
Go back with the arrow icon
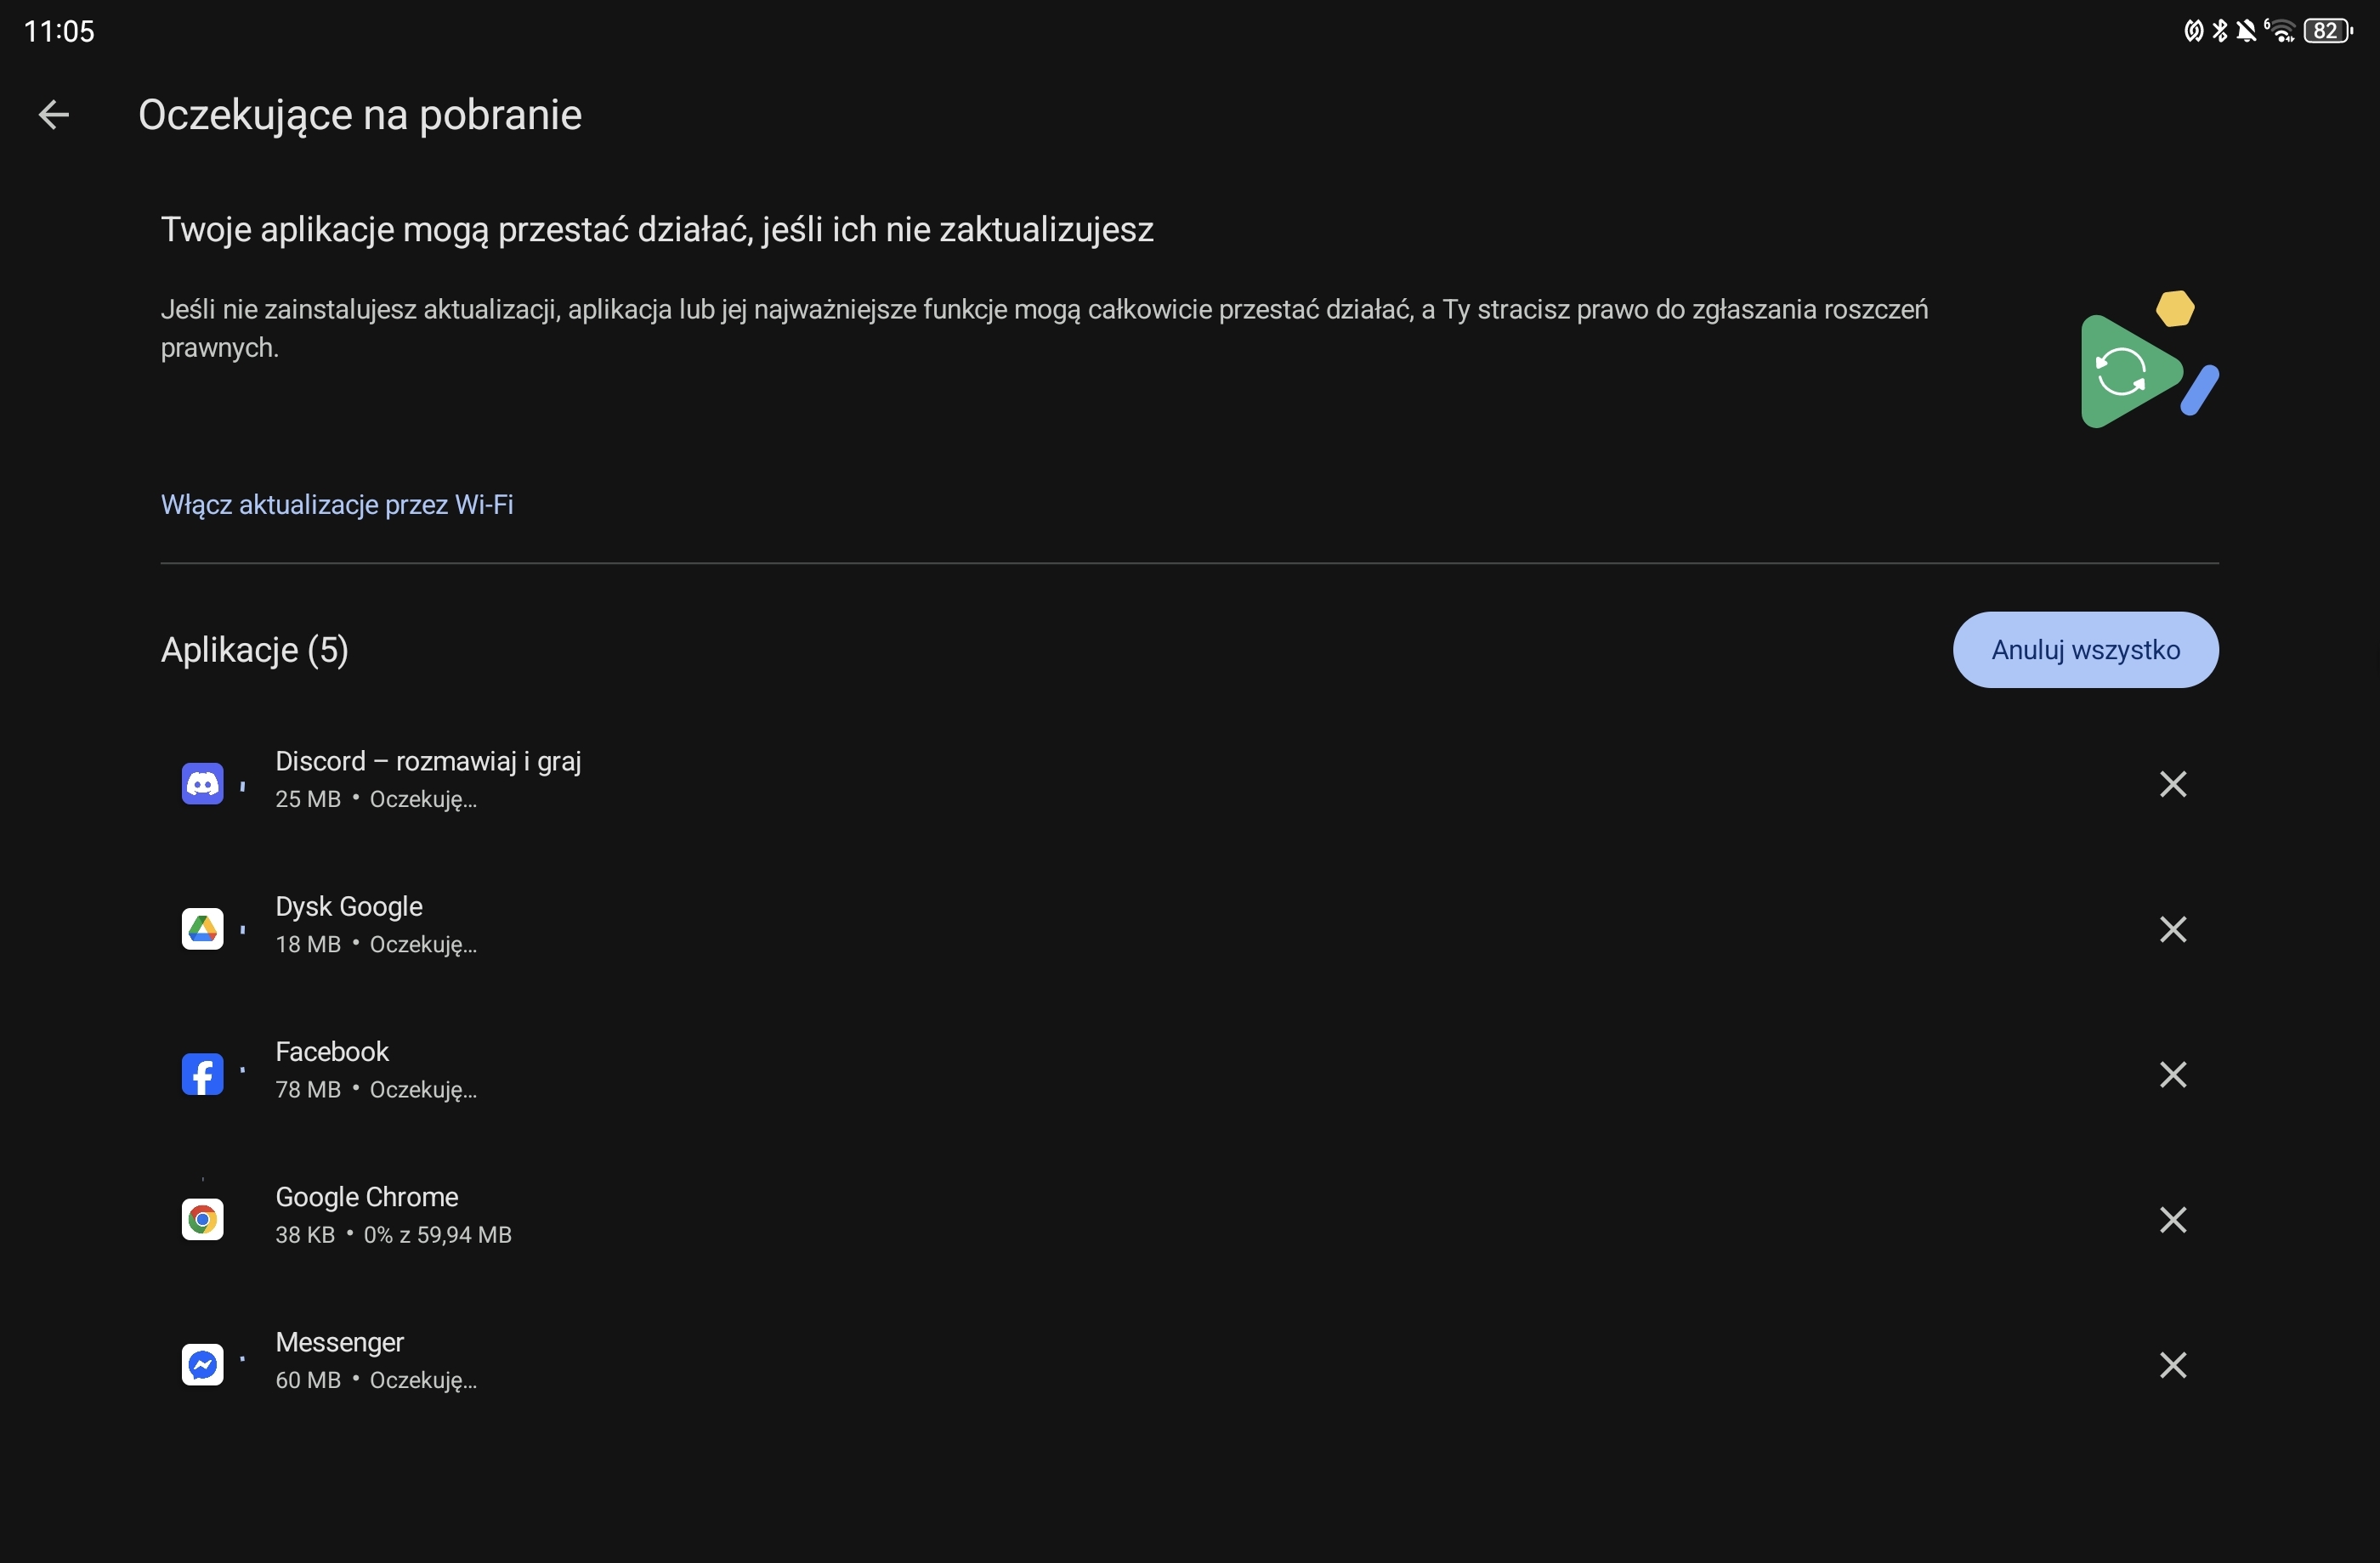coord(54,115)
